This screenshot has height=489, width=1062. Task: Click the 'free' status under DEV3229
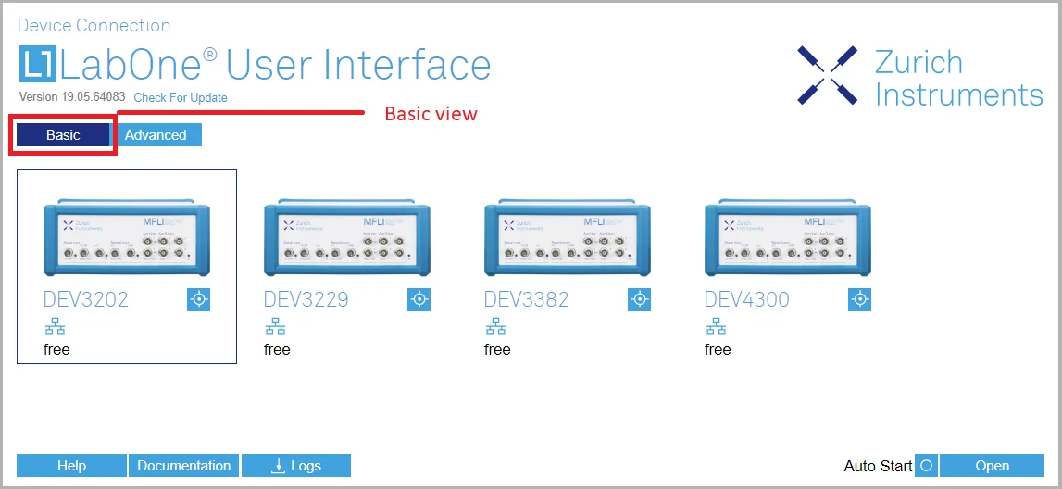(277, 349)
